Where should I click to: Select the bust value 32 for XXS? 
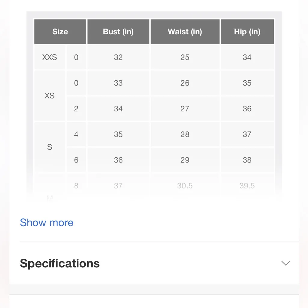(118, 57)
